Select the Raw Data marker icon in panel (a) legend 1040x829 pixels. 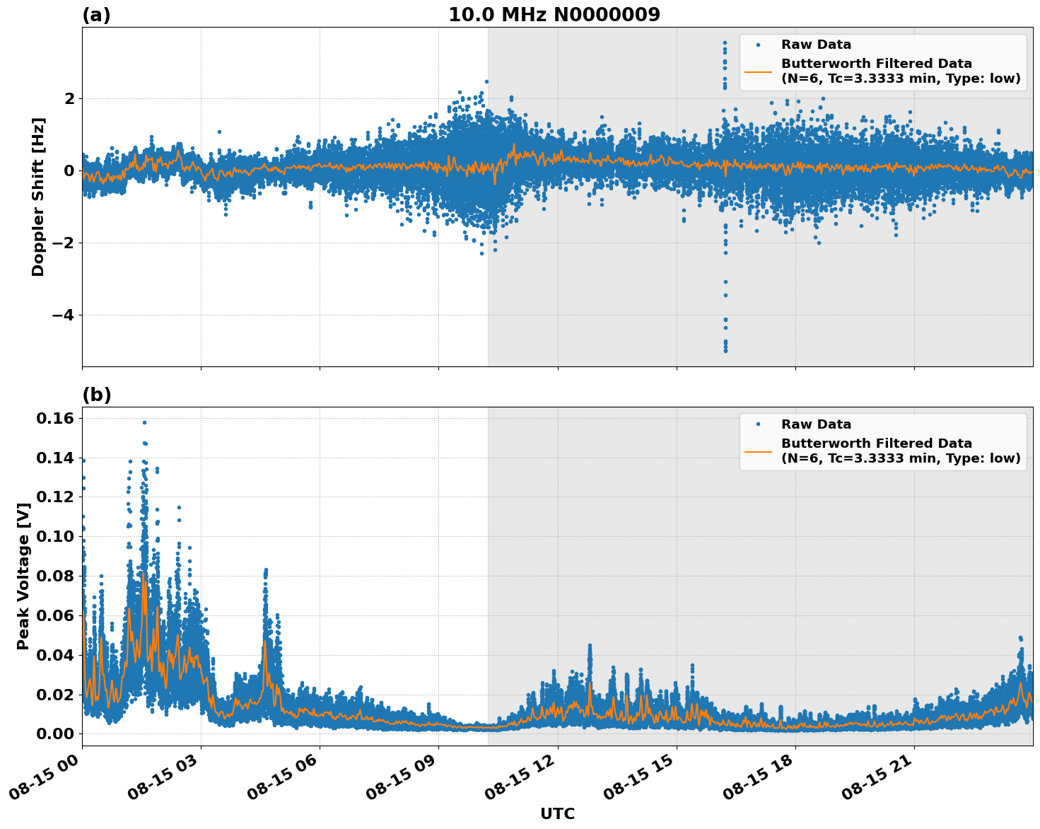click(x=759, y=44)
